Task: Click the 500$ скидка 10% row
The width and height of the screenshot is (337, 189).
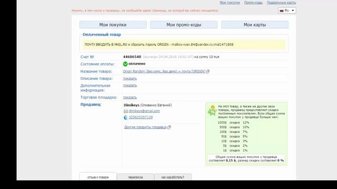Action: pyautogui.click(x=234, y=127)
